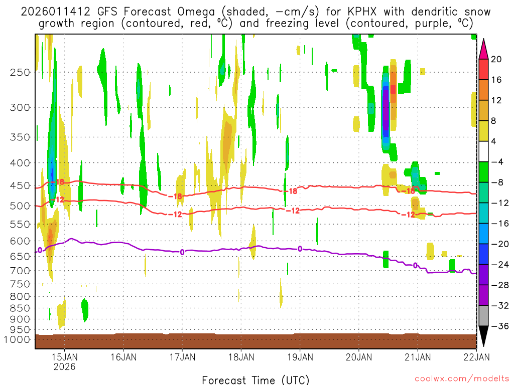Click the 350 pressure level label
This screenshot has height=385, width=514.
[x=20, y=137]
